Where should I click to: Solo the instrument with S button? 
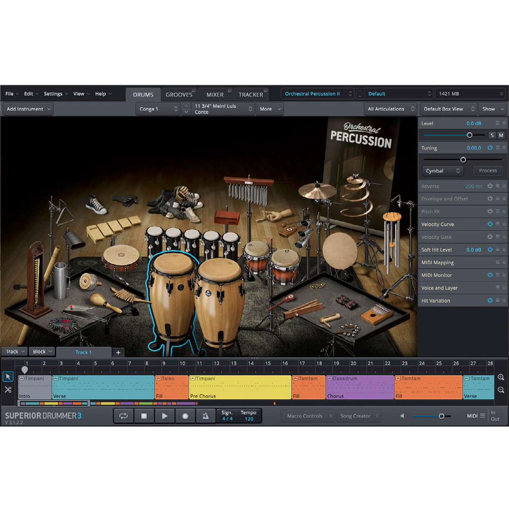[x=492, y=135]
